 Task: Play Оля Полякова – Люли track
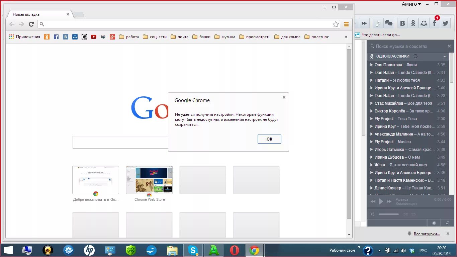[x=408, y=65]
